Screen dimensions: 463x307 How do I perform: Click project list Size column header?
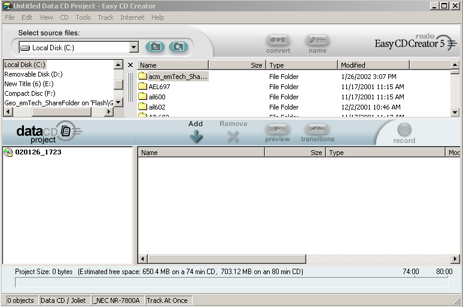point(296,153)
